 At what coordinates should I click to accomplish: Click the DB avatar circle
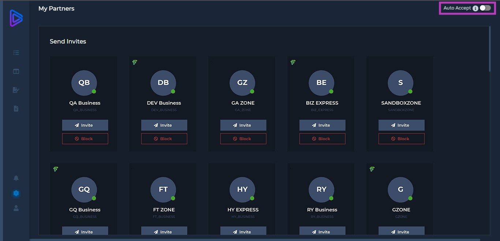(x=163, y=83)
